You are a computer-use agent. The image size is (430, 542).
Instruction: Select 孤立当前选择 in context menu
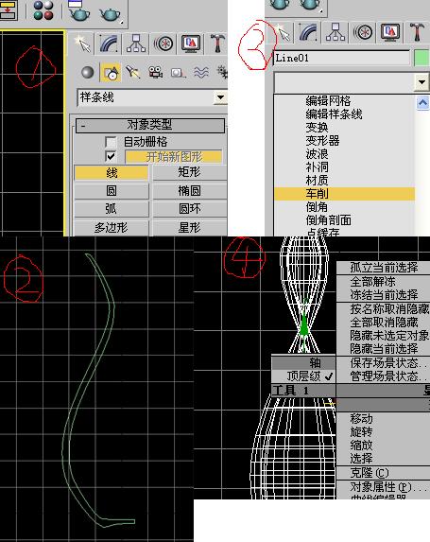click(x=384, y=268)
